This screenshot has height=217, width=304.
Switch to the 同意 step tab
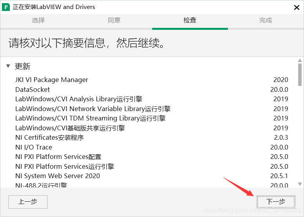pos(114,20)
